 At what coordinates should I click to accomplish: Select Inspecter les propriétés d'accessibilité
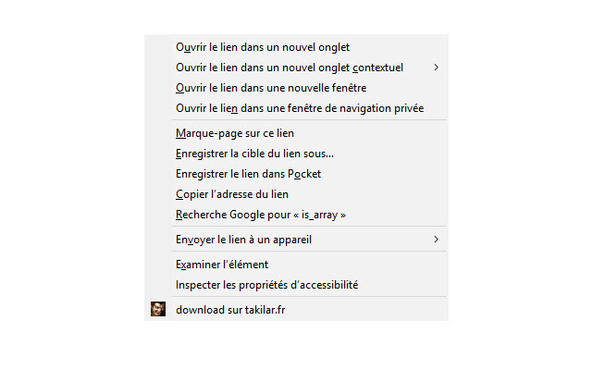click(266, 285)
